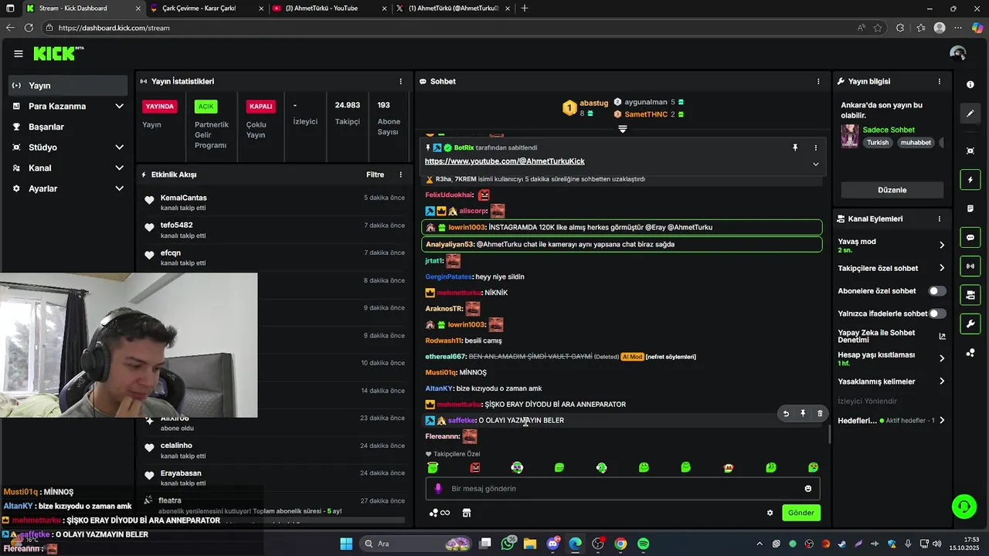Open Yasaklanmış kelimeler settings arrow

942,381
